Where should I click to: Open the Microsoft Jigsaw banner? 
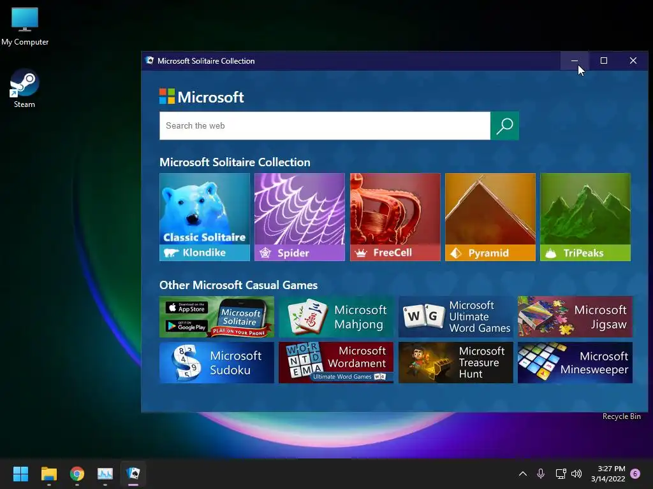pos(575,317)
